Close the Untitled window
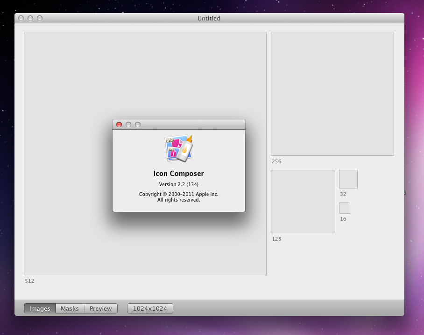Image resolution: width=424 pixels, height=335 pixels. point(21,18)
